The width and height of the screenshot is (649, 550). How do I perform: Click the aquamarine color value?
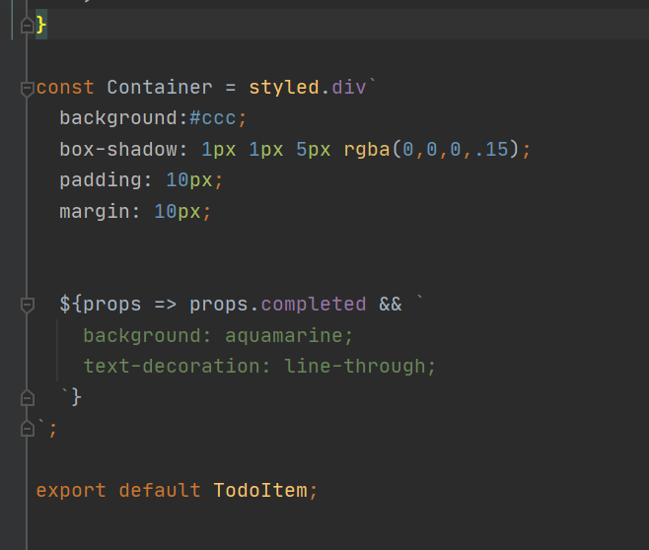283,335
